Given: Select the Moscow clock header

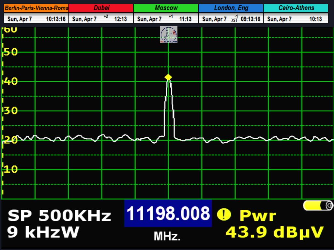Looking at the screenshot, I should coord(166,8).
